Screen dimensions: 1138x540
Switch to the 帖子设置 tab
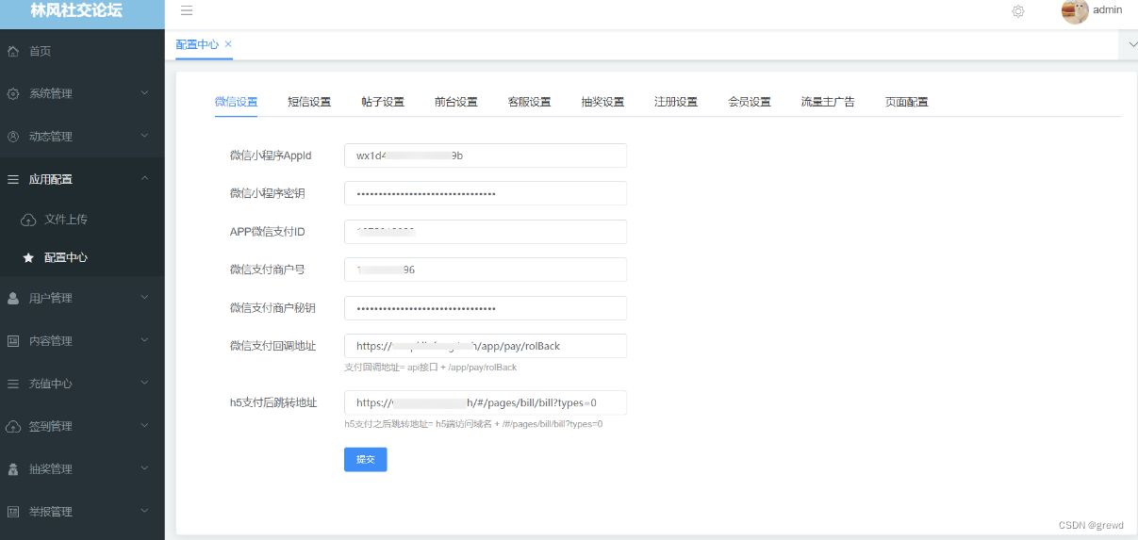383,102
